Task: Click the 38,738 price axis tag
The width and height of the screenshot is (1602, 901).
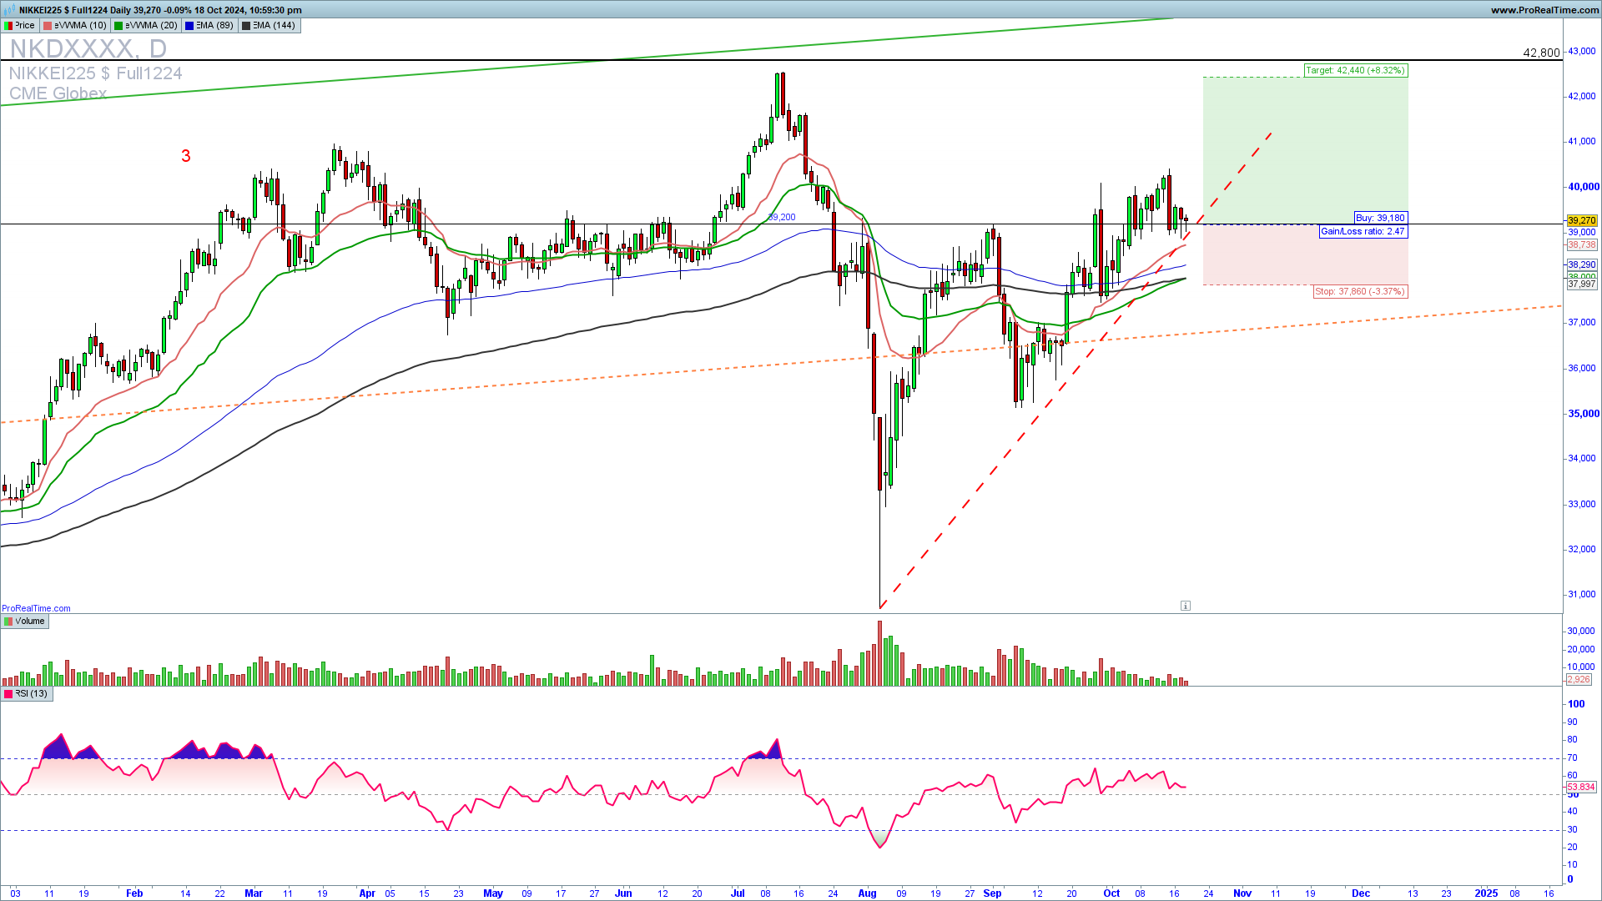Action: point(1582,245)
